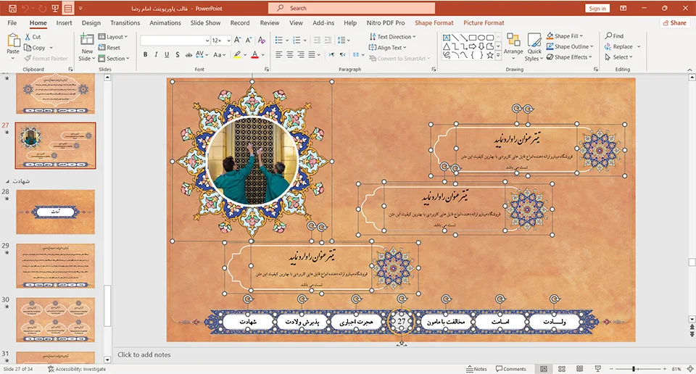Switch to Slide Sorter view
Screen dimensions: 696x374
(x=561, y=369)
